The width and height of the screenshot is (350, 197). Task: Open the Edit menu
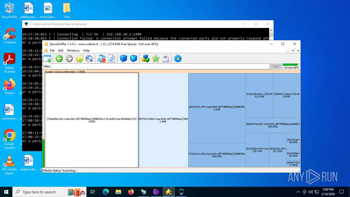[x=61, y=51]
